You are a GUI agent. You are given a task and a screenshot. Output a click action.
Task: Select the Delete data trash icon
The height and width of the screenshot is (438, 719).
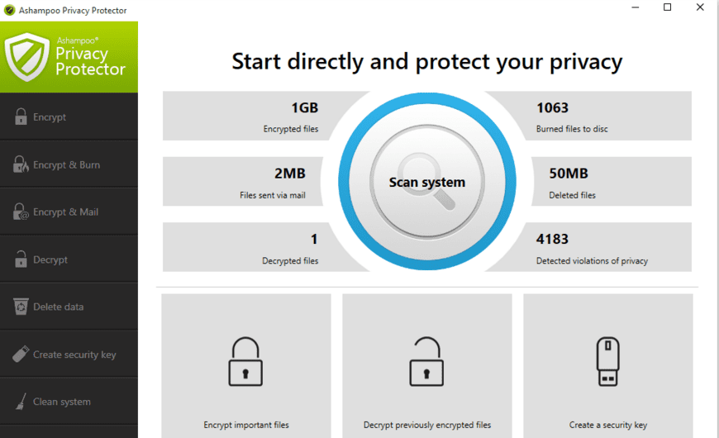(x=21, y=307)
